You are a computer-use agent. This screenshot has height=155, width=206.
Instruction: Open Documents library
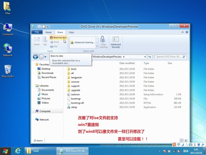click(x=46, y=90)
